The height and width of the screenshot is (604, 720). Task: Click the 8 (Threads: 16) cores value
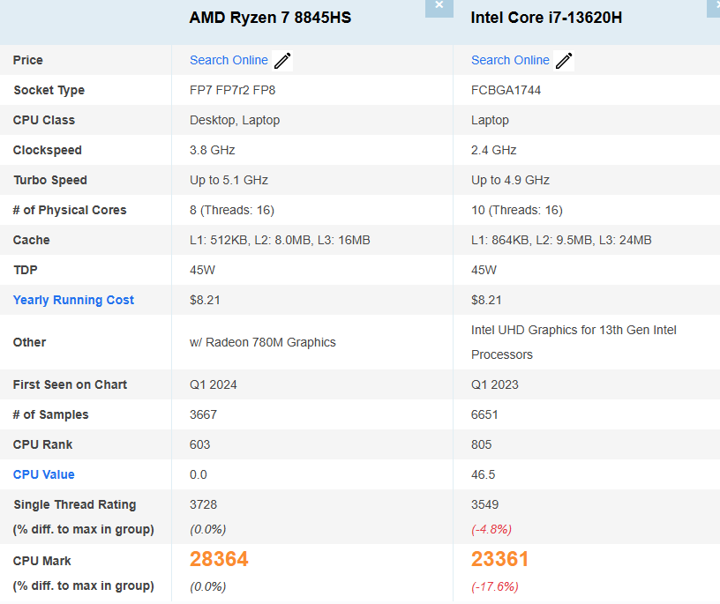[232, 210]
